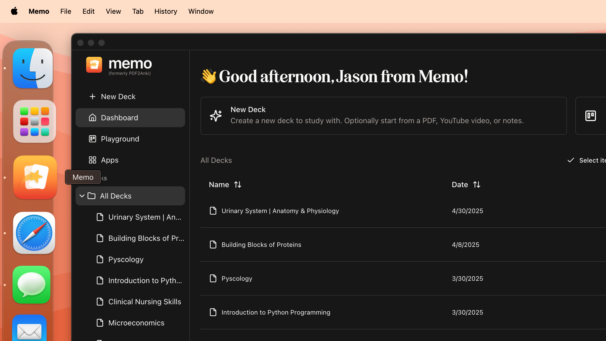
Task: Open the File menu
Action: pos(66,11)
